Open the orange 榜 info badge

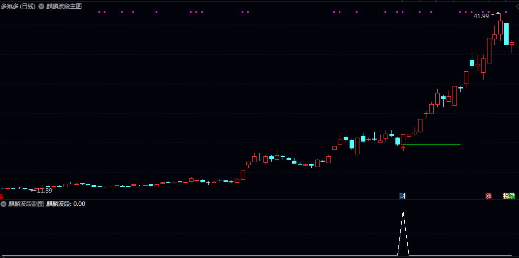coord(506,196)
